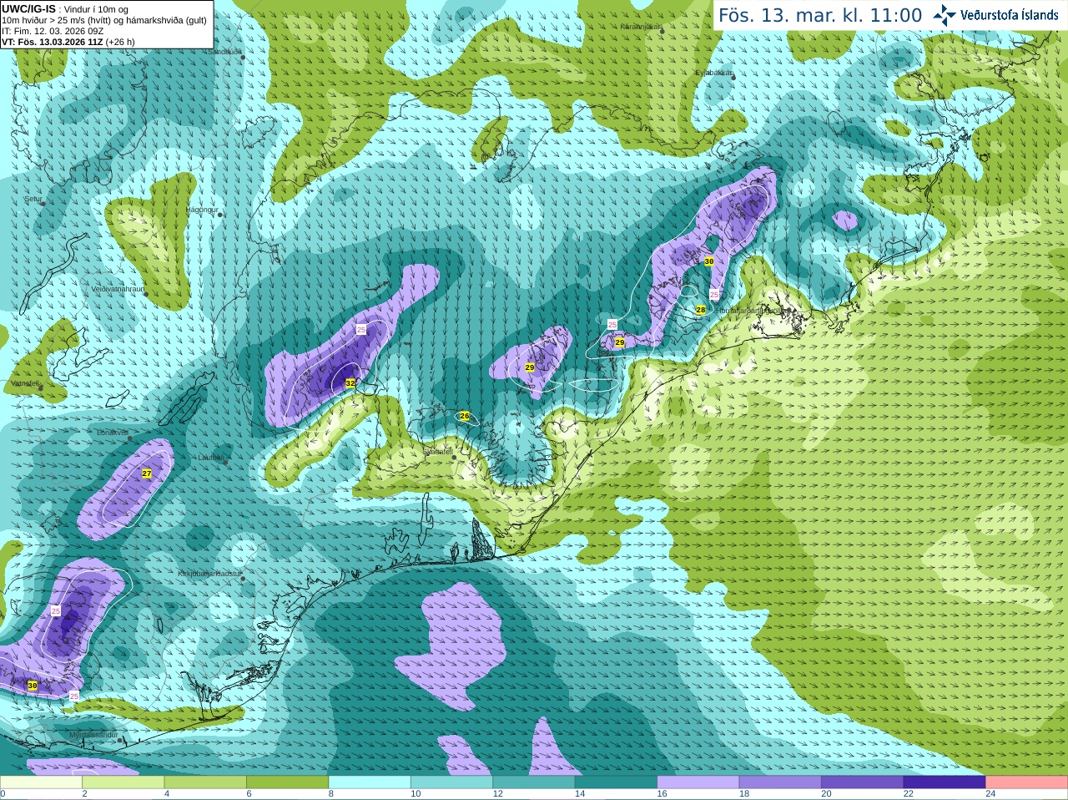1068x800 pixels.
Task: Click the 2–4 m/s legend color swatch
Action: pos(123,782)
